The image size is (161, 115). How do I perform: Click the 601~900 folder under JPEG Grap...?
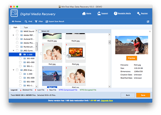pyautogui.click(x=25, y=82)
